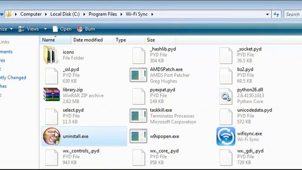The width and height of the screenshot is (302, 170).
Task: Click the Open toolbar button
Action: coord(62,29)
